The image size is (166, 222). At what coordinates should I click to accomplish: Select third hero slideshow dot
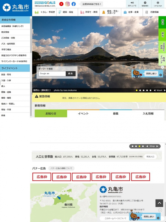click(x=144, y=90)
